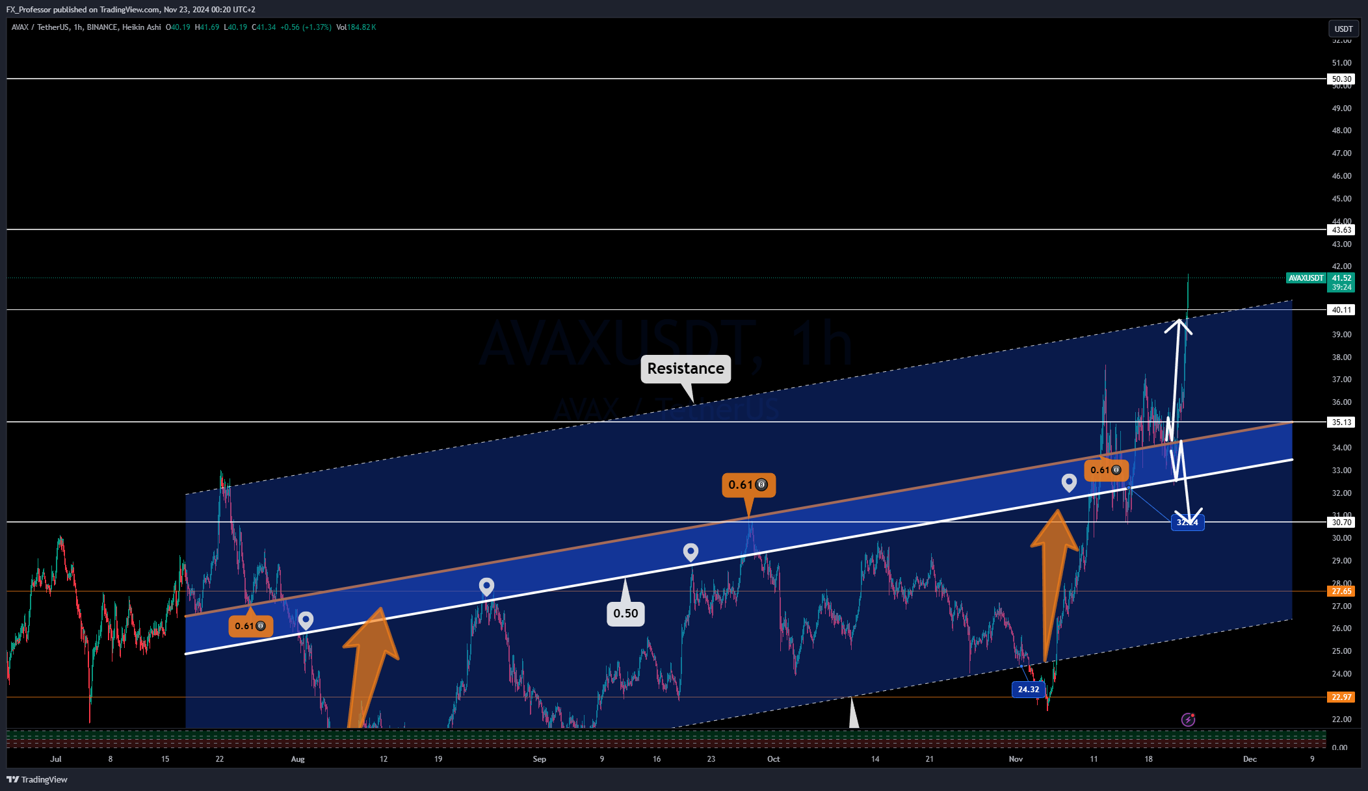Click the purple lightning event icon

point(1188,720)
